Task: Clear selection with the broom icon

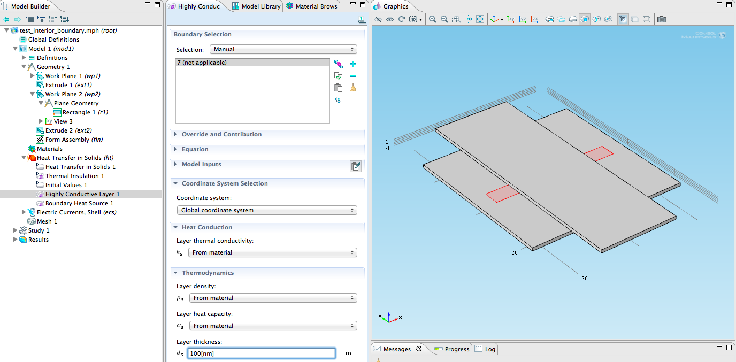Action: pos(353,88)
